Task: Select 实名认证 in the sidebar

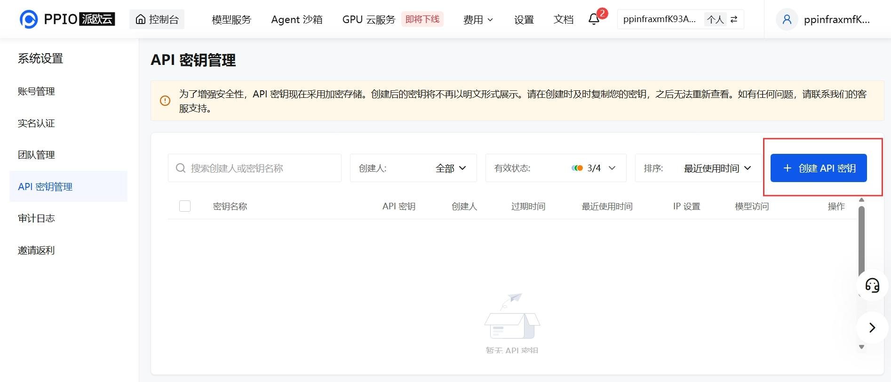Action: [36, 123]
